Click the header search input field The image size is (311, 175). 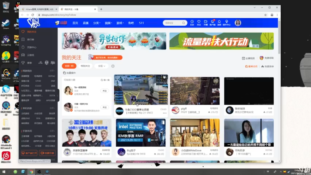click(x=173, y=23)
